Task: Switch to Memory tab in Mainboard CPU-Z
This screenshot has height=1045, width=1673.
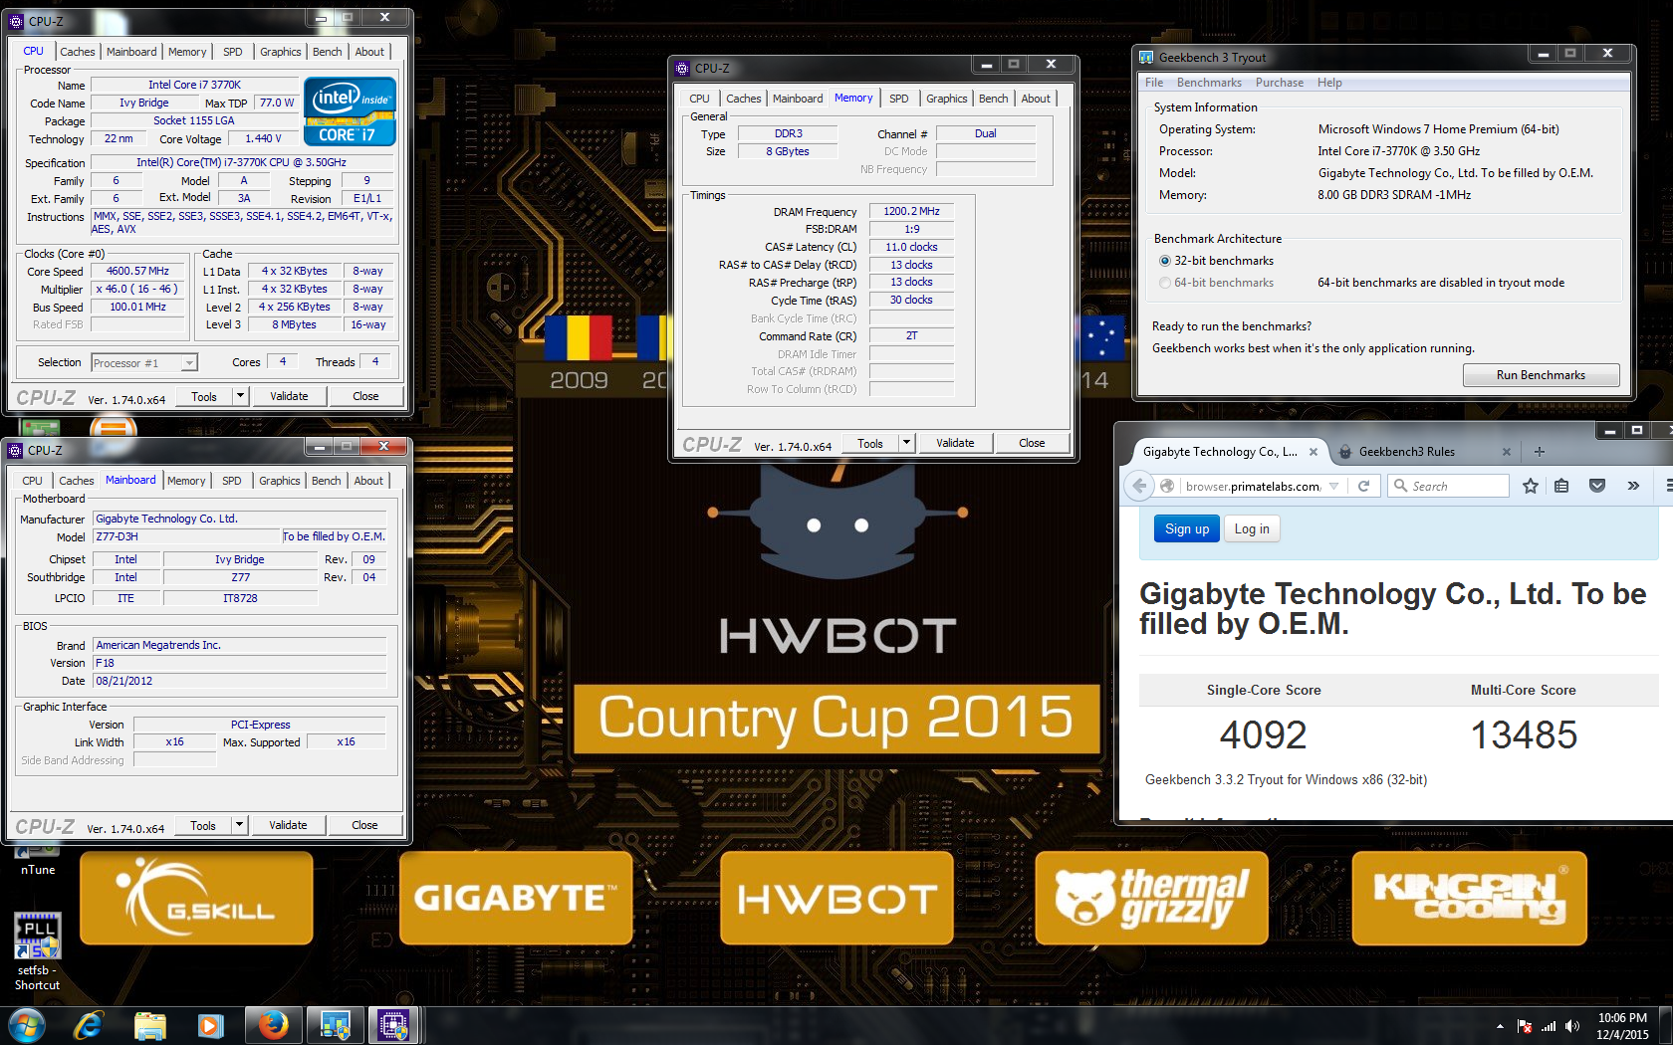Action: click(x=186, y=481)
